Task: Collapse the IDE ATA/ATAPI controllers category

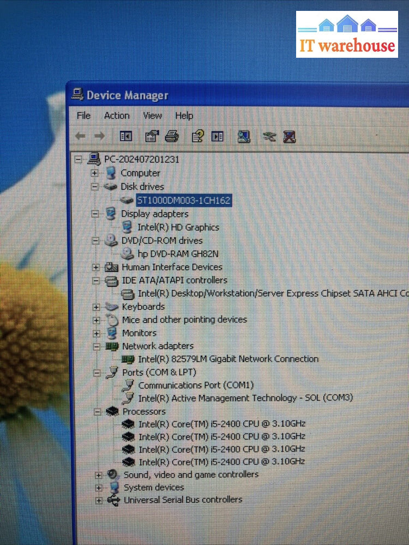Action: [x=96, y=281]
